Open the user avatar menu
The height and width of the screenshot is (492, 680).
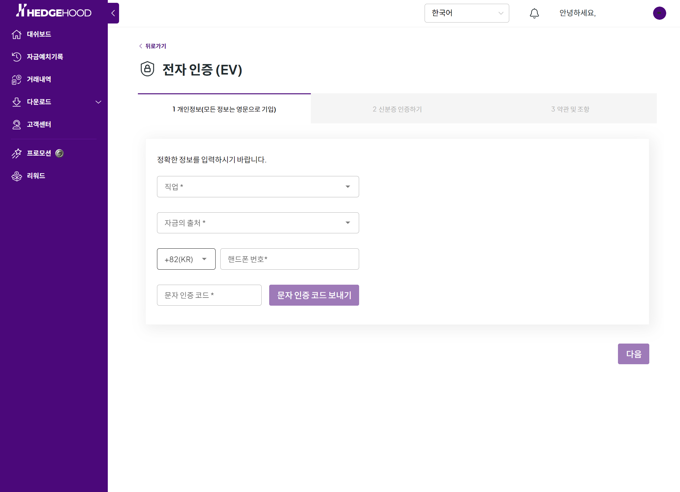point(659,13)
